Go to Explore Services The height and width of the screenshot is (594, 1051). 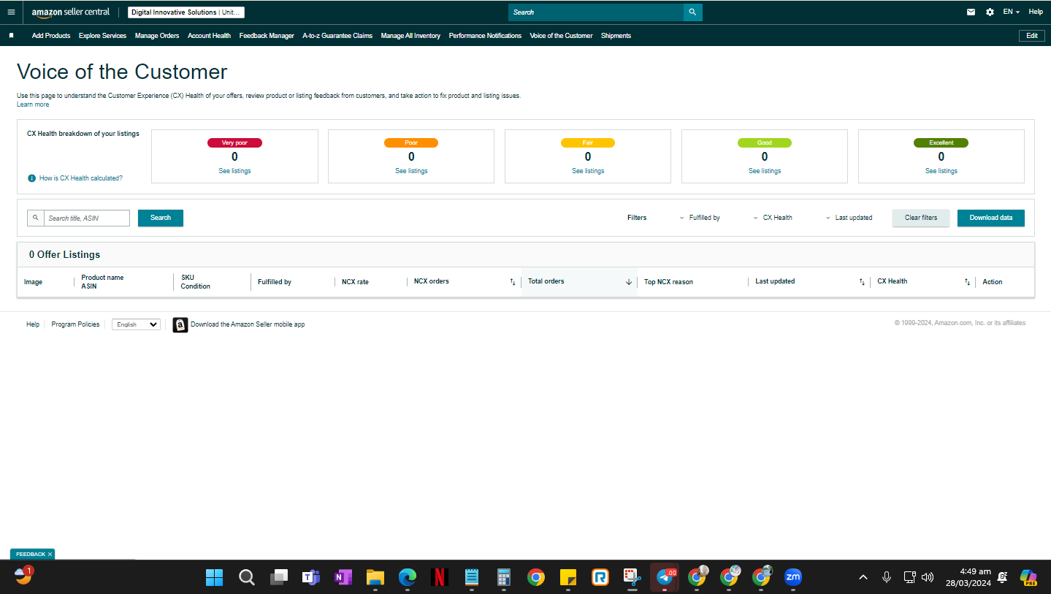click(x=102, y=36)
